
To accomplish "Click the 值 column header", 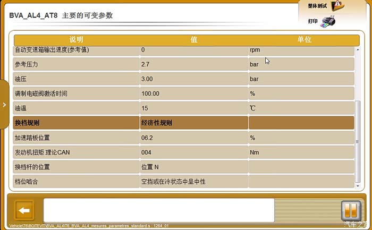I will 194,40.
